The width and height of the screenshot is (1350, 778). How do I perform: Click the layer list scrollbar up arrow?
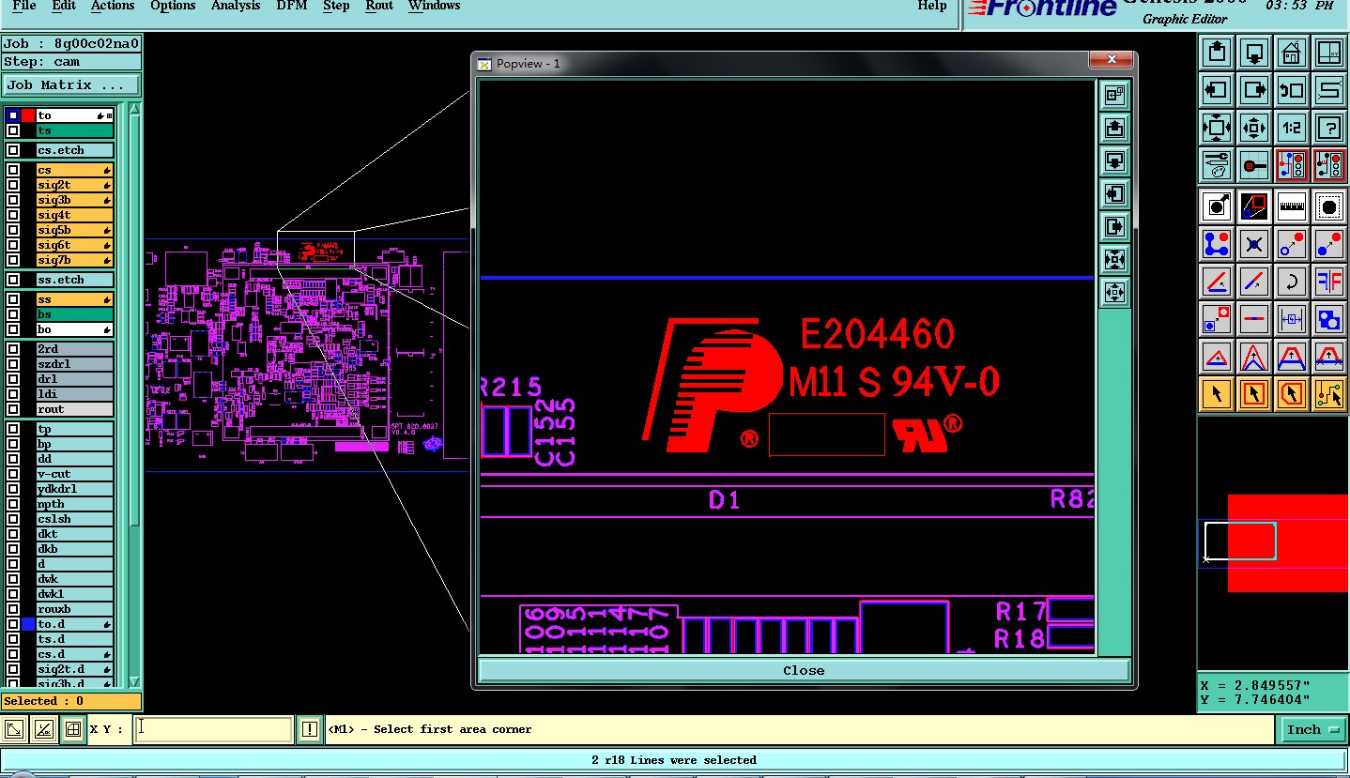coord(134,110)
